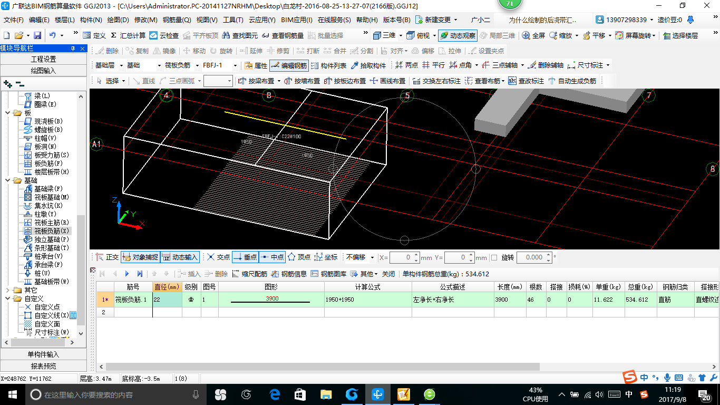Open 属性 properties panel
The image size is (720, 405).
click(x=256, y=65)
